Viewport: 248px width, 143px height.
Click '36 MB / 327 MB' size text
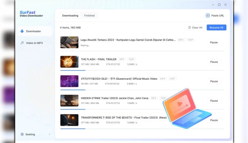tap(89, 84)
